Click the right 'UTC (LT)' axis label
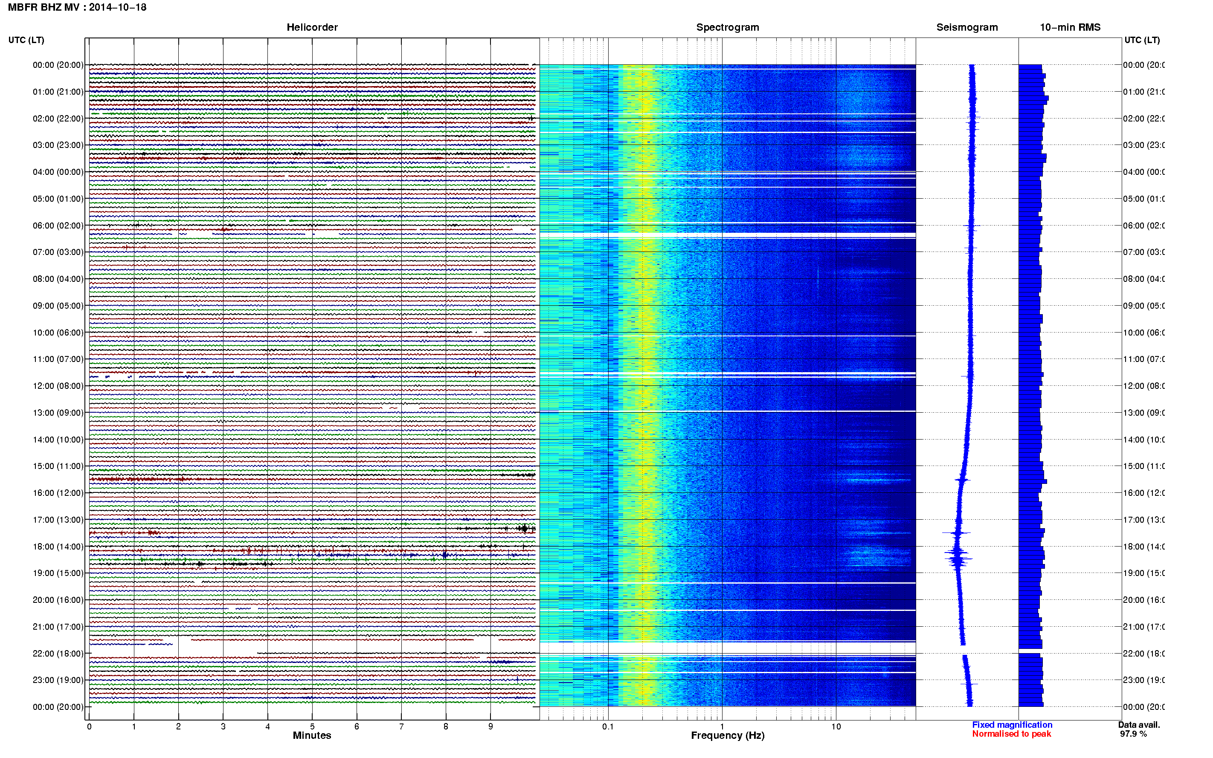This screenshot has width=1213, height=758. [1142, 40]
